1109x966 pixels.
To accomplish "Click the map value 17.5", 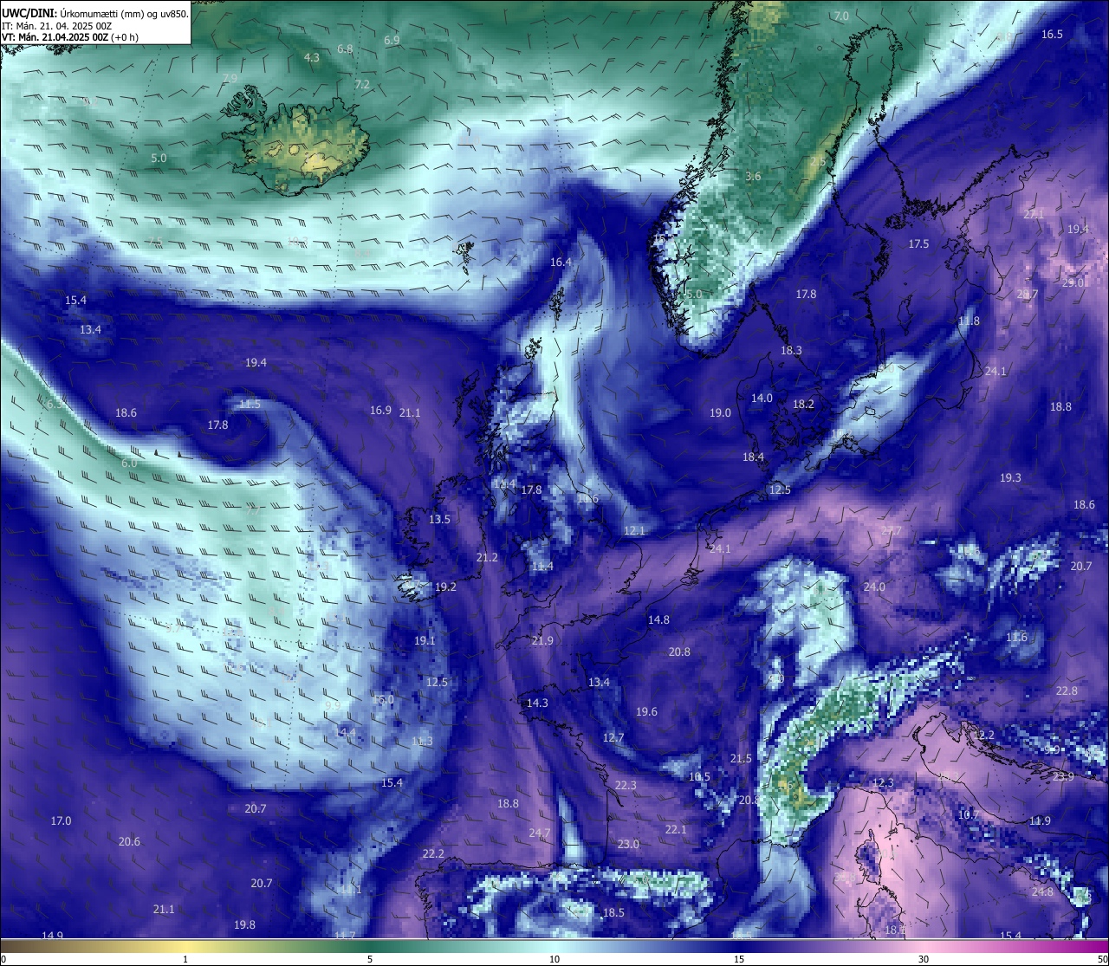I will 918,243.
